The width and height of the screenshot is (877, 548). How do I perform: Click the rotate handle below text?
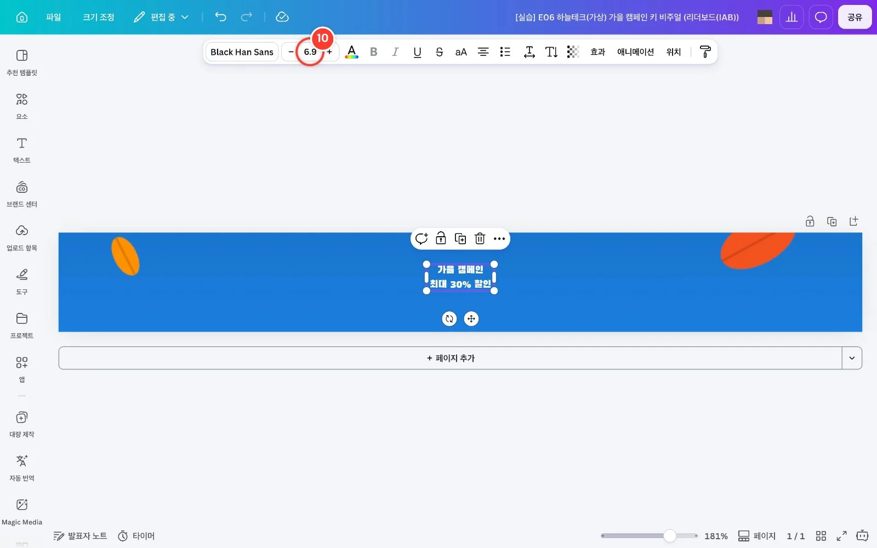[449, 319]
